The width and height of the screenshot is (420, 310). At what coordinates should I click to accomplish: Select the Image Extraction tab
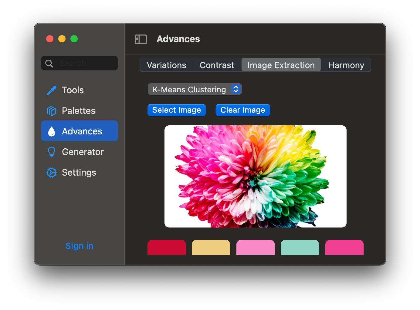coord(281,65)
